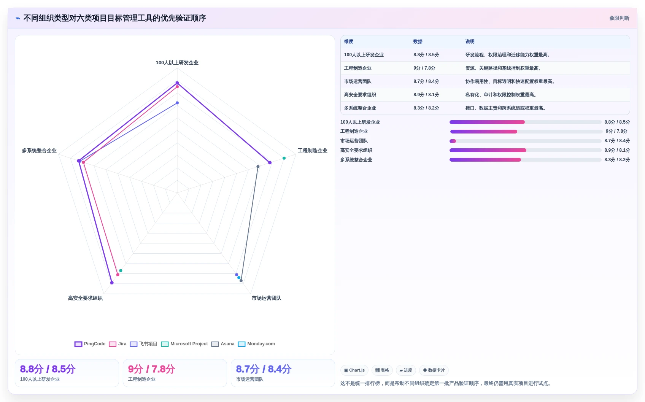The height and width of the screenshot is (402, 645).
Task: Click the 8.3分 / 8.2分 table cell
Action: pos(426,108)
